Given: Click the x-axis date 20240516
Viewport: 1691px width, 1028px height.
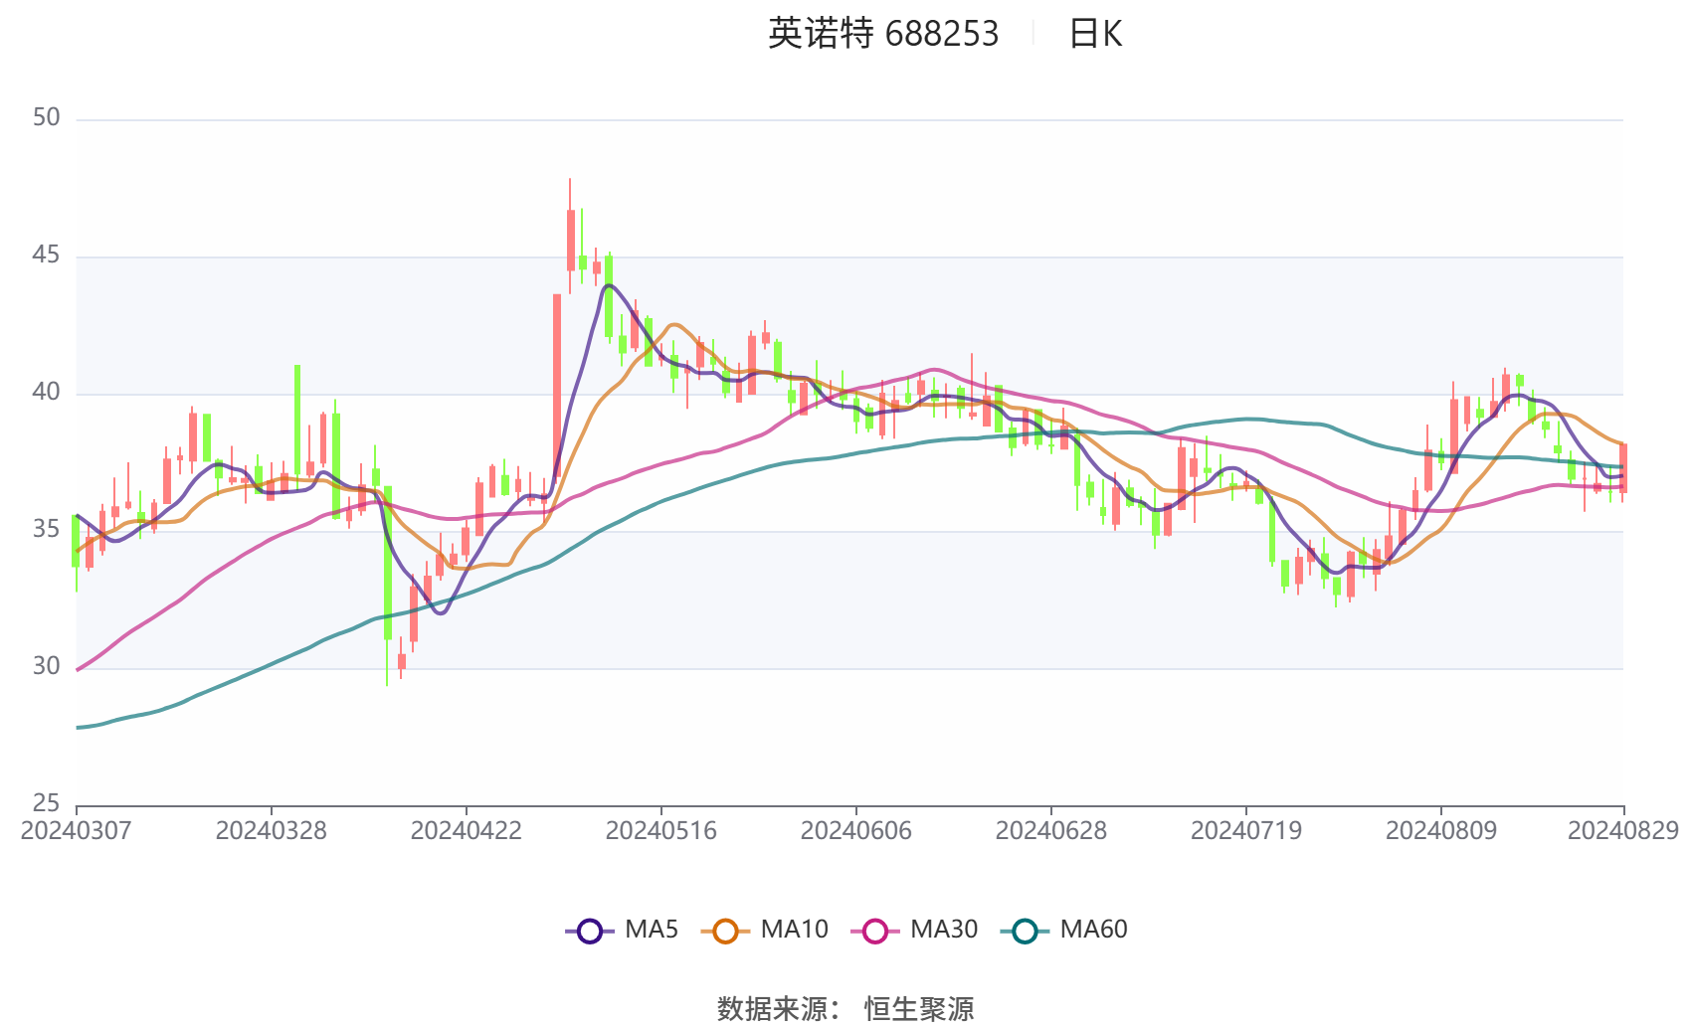Looking at the screenshot, I should [x=660, y=831].
